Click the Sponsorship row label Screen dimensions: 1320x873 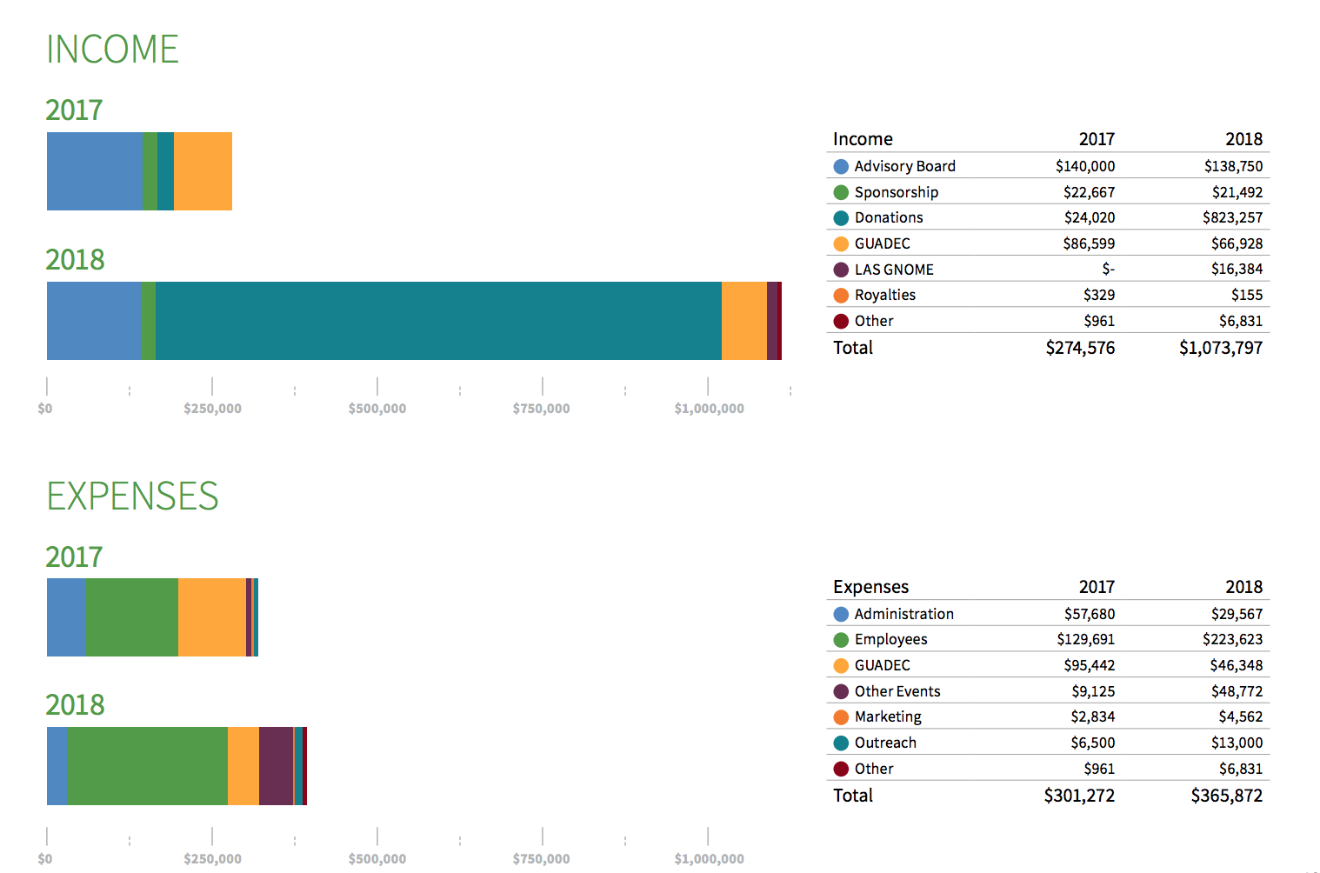[x=897, y=192]
